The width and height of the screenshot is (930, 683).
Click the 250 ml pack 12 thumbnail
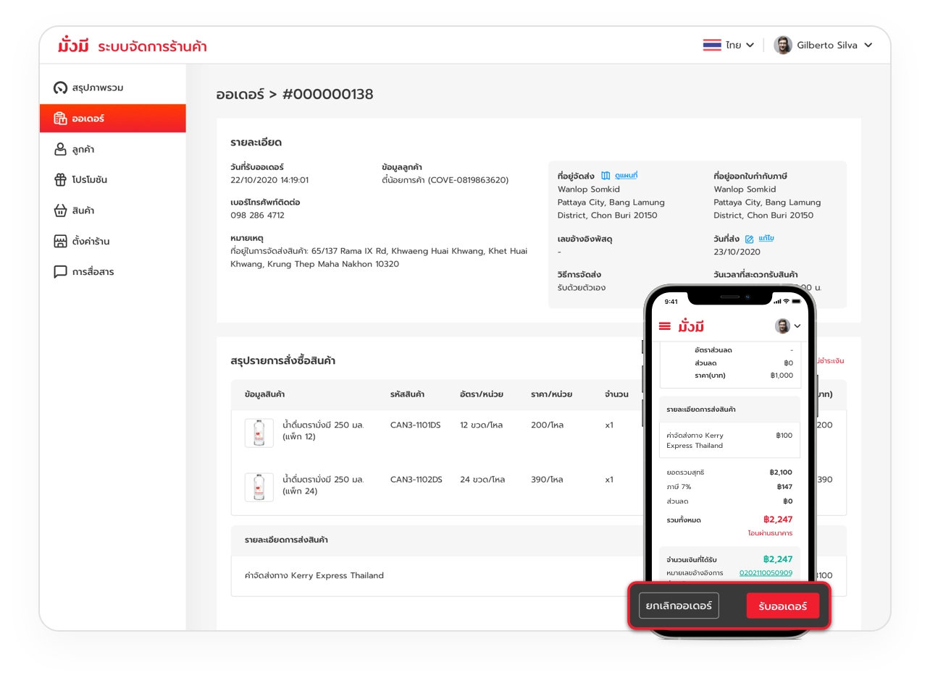tap(259, 433)
